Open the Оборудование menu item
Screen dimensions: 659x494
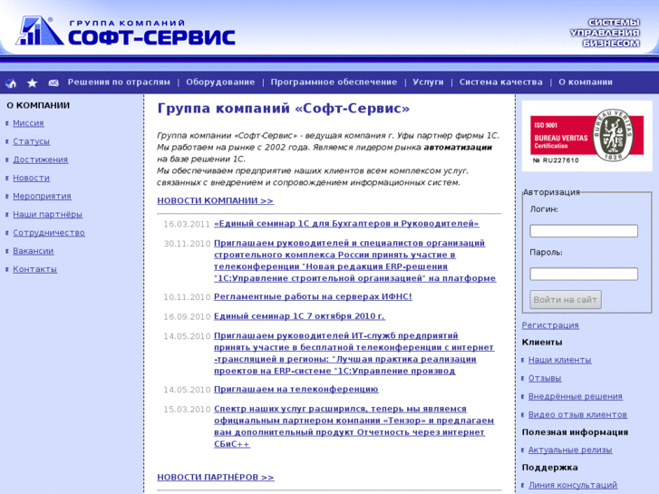click(x=220, y=82)
